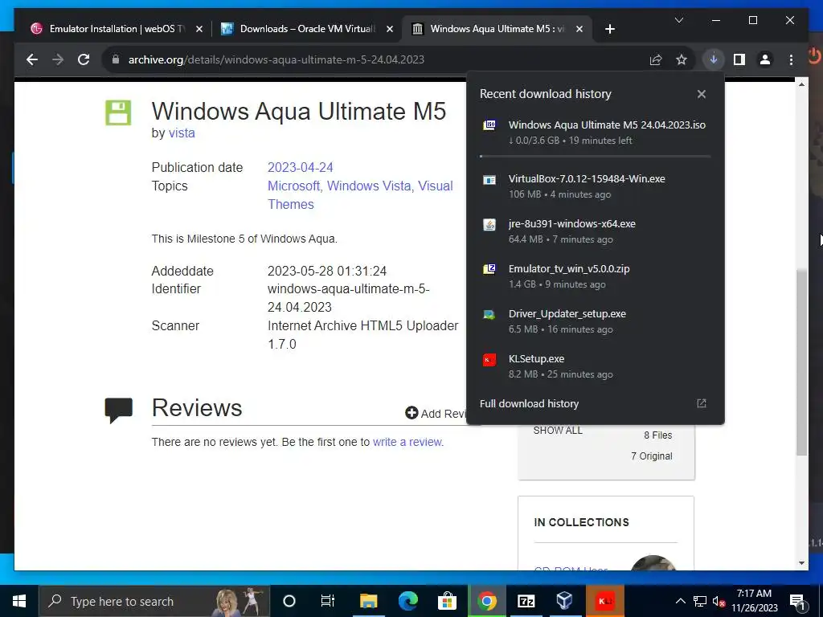Open jre-8u391-windows-x64.exe download entry

[x=596, y=231]
